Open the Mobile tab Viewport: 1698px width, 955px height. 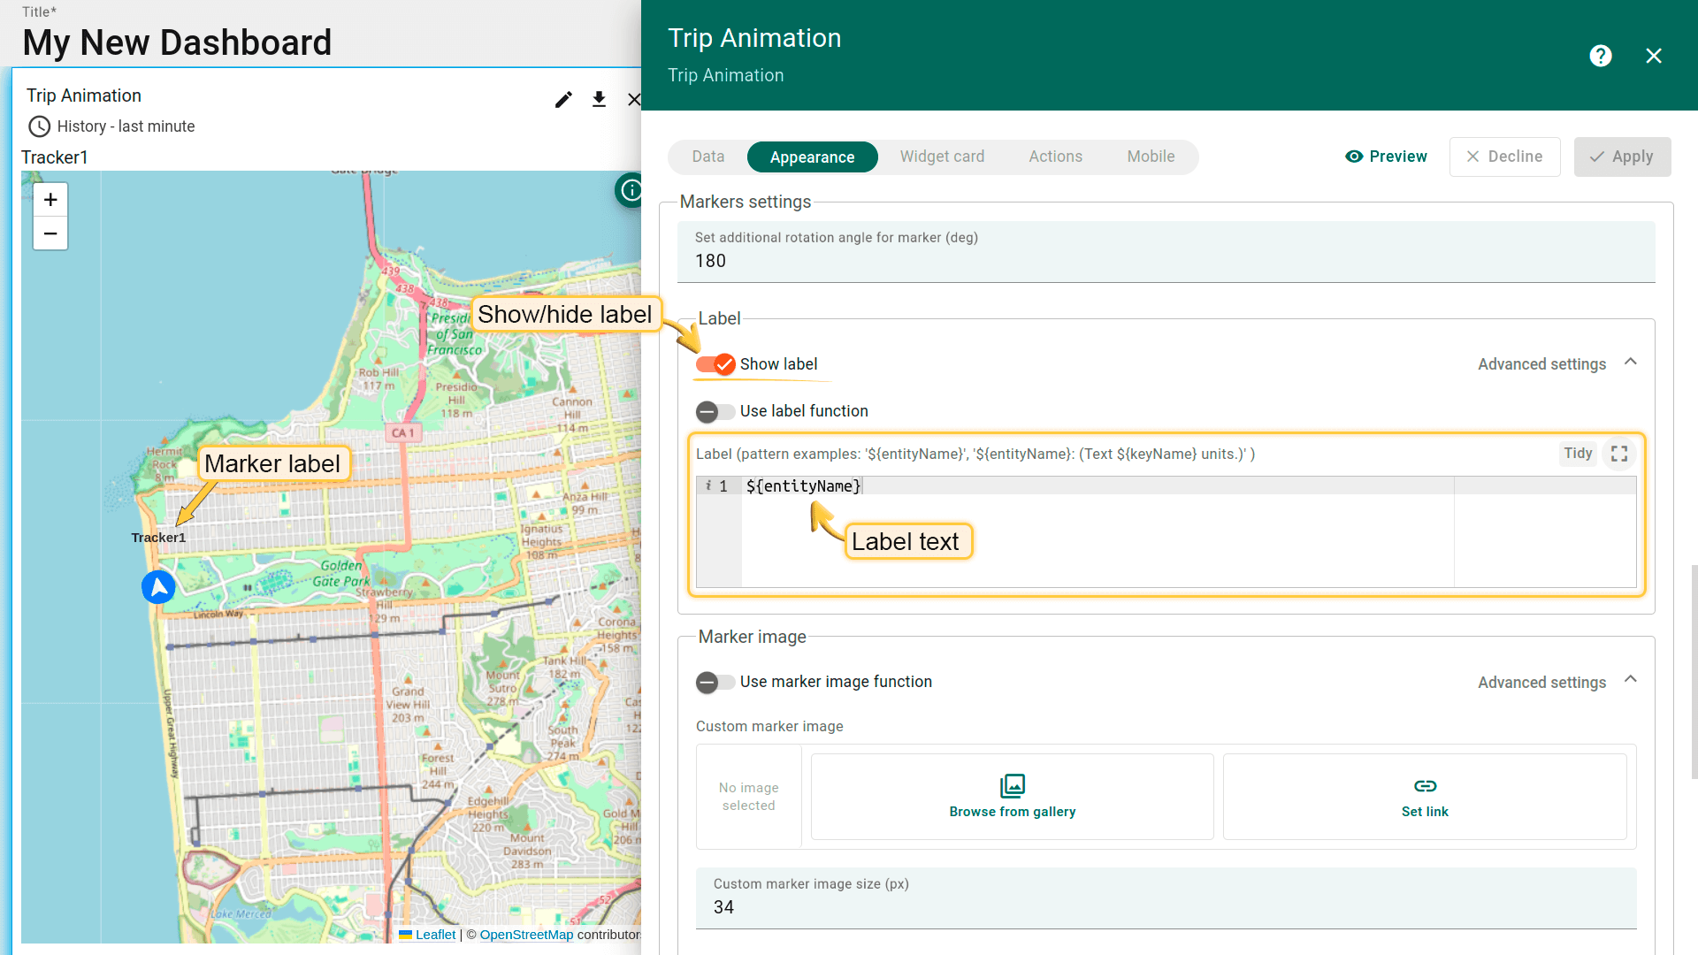pos(1151,157)
